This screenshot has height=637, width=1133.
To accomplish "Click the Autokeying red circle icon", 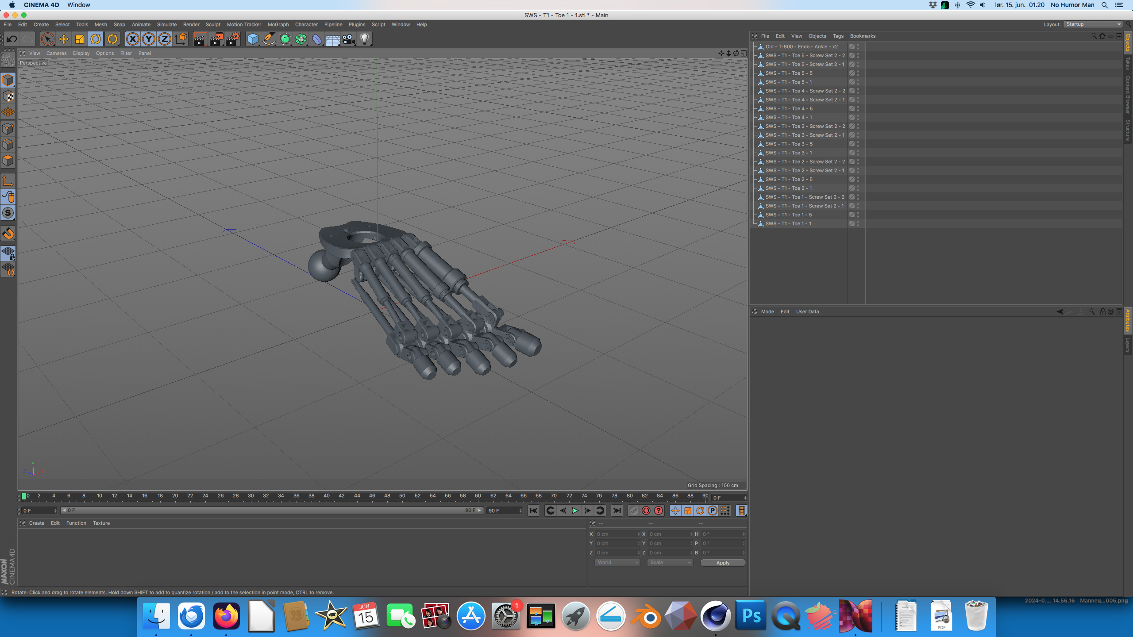I will coord(646,510).
